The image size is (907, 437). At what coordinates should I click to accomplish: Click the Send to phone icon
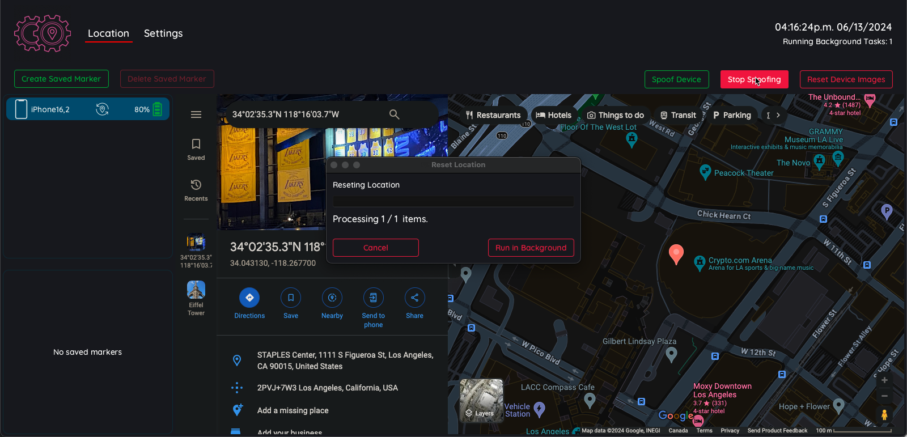point(373,298)
